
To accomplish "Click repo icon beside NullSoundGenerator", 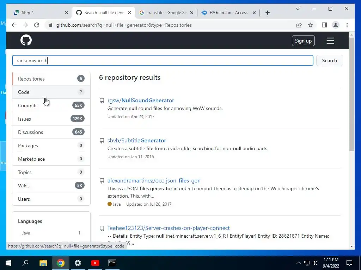I will (x=102, y=101).
